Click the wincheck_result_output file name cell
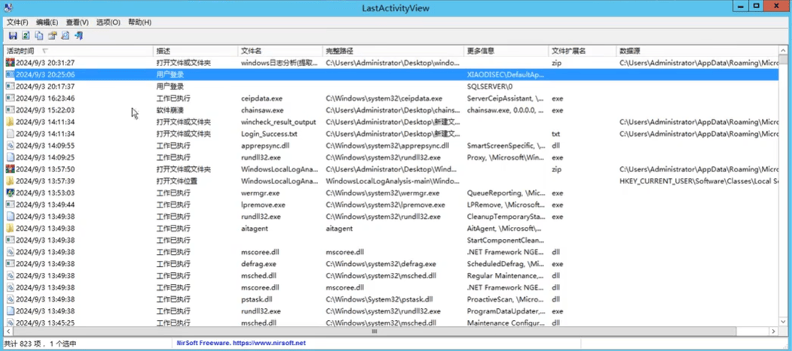Image resolution: width=792 pixels, height=351 pixels. click(x=278, y=122)
